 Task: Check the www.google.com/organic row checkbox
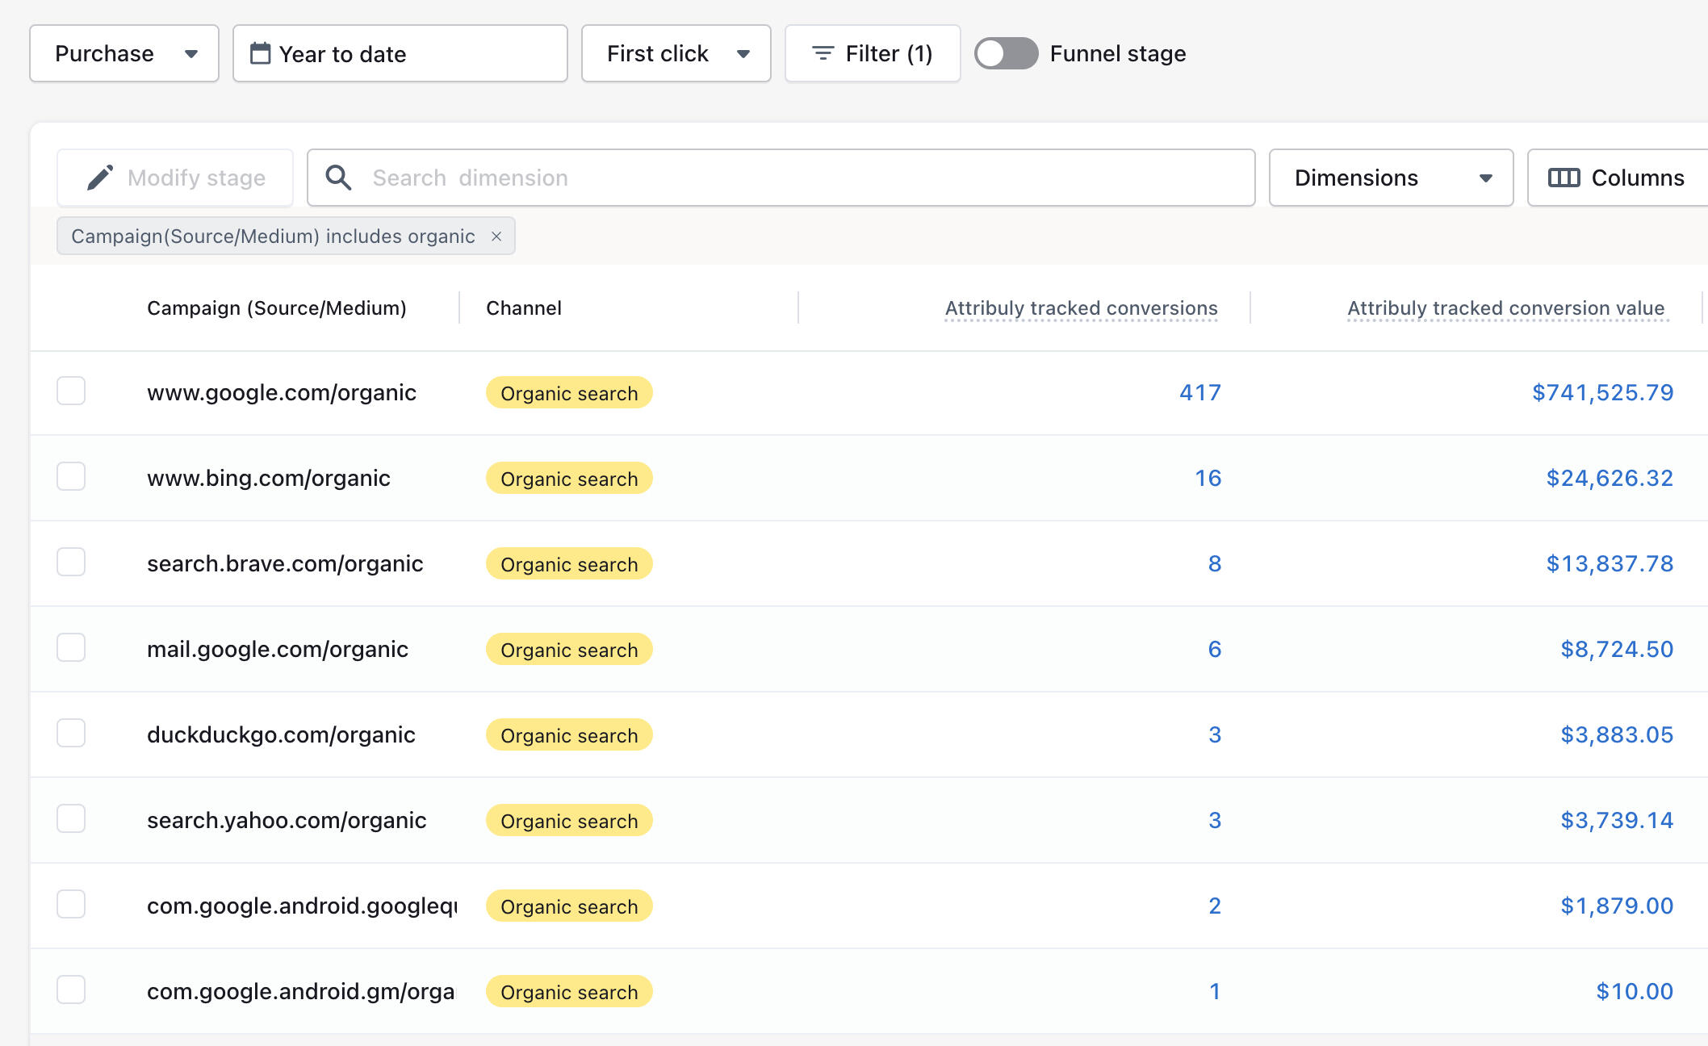coord(71,391)
